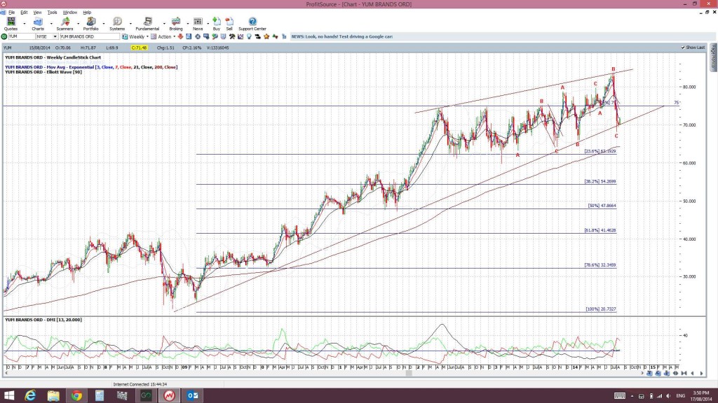The width and height of the screenshot is (718, 403).
Task: Open the Systems tool
Action: (x=117, y=24)
